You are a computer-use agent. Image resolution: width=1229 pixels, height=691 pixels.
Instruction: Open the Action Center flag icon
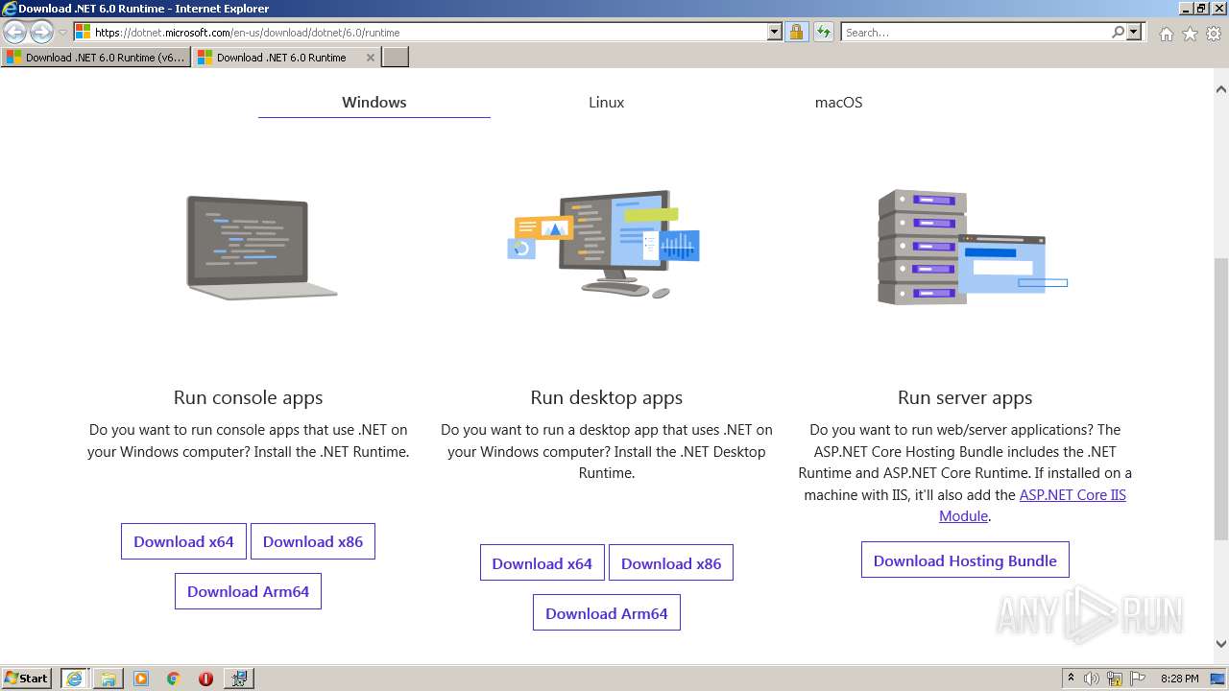click(1138, 679)
